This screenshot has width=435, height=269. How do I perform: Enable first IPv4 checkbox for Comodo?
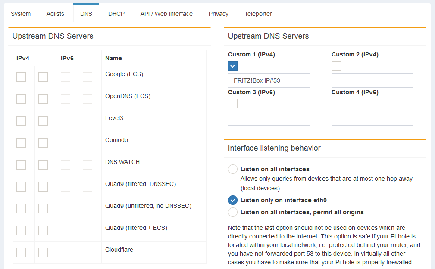pyautogui.click(x=21, y=143)
